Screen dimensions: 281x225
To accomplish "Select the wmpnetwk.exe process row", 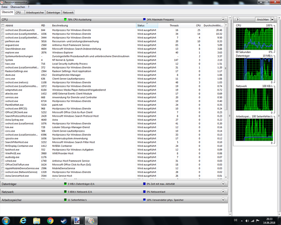I will [x=112, y=90].
